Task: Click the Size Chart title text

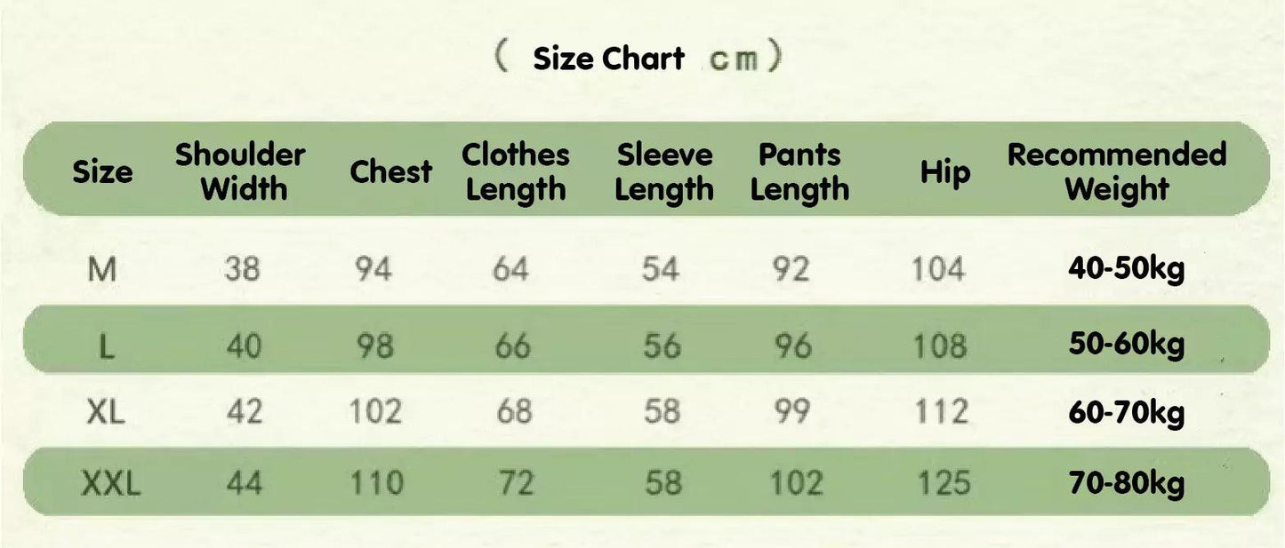Action: click(x=609, y=60)
